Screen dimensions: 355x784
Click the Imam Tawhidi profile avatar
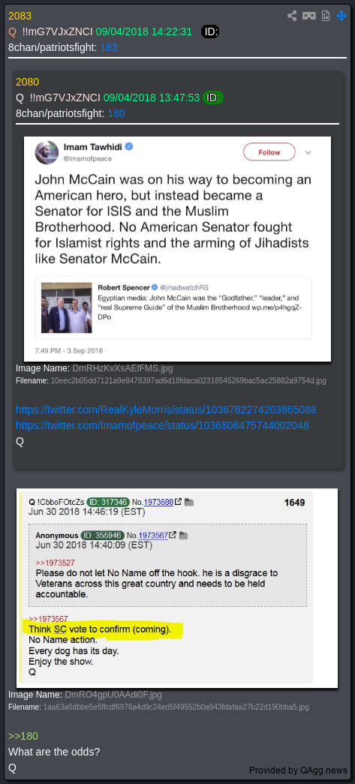(47, 152)
